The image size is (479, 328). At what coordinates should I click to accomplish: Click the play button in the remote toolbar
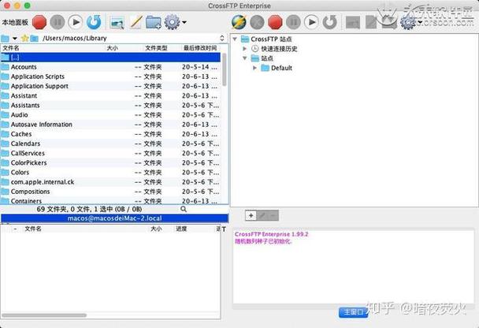[311, 22]
